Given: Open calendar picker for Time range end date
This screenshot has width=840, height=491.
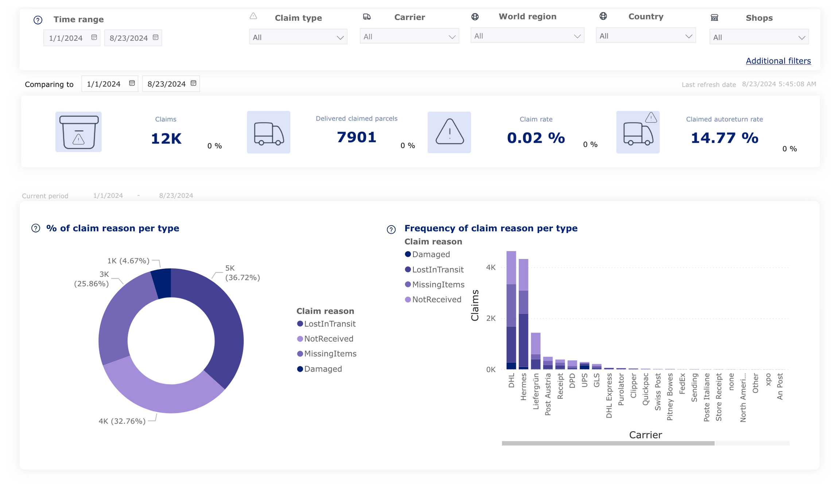Looking at the screenshot, I should [x=156, y=38].
